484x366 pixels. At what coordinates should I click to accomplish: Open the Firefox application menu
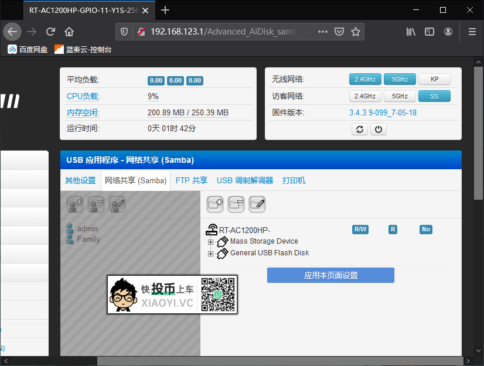471,32
